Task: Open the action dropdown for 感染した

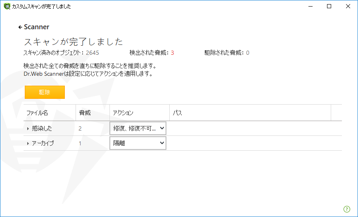Action: pyautogui.click(x=138, y=128)
